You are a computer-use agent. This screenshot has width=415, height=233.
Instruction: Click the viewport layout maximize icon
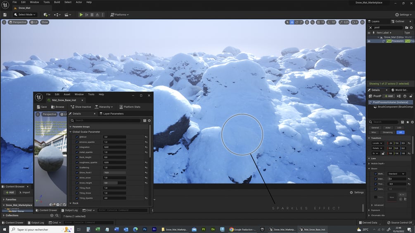click(x=362, y=22)
